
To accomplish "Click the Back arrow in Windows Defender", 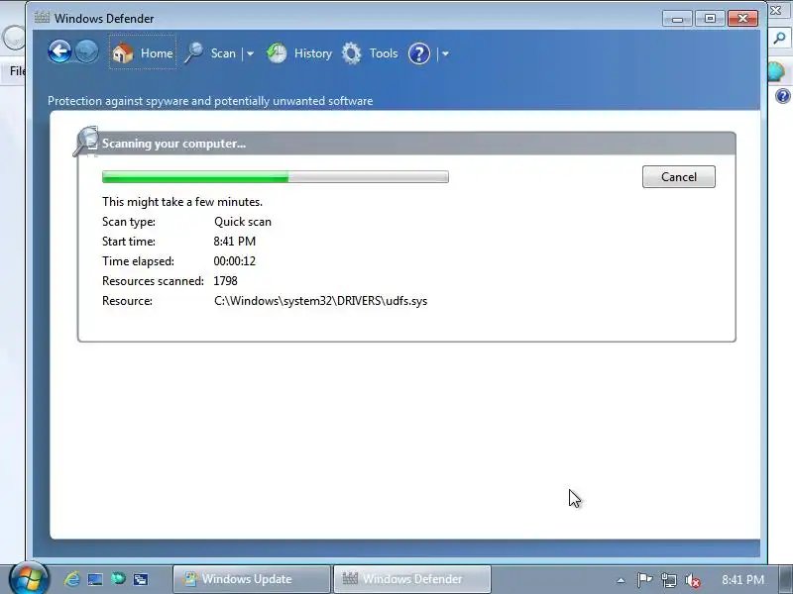I will tap(59, 51).
